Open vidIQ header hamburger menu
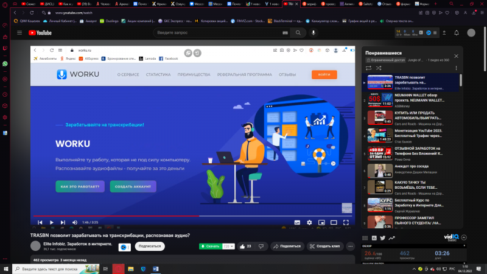 coord(435,33)
